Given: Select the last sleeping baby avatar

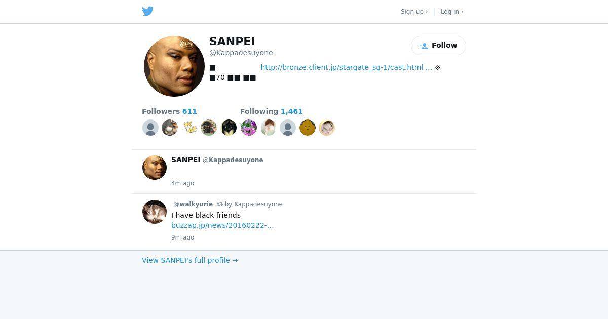Looking at the screenshot, I should coord(327,128).
